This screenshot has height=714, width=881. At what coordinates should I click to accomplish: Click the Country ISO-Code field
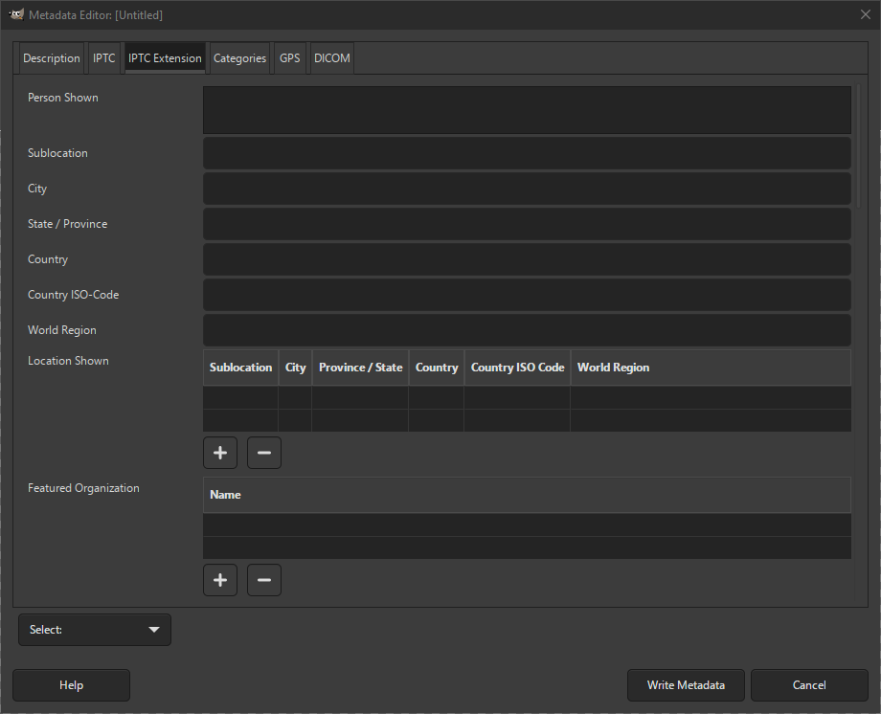[527, 294]
